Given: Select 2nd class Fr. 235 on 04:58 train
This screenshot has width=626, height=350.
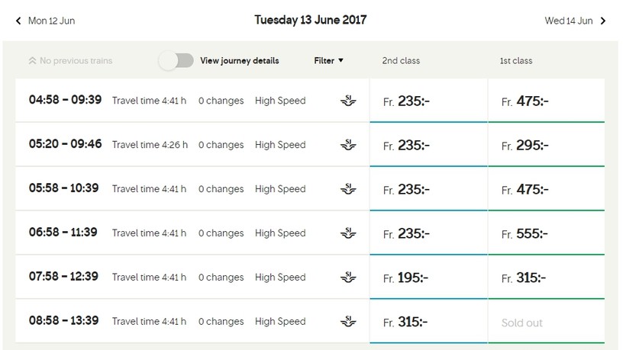Looking at the screenshot, I should tap(428, 101).
